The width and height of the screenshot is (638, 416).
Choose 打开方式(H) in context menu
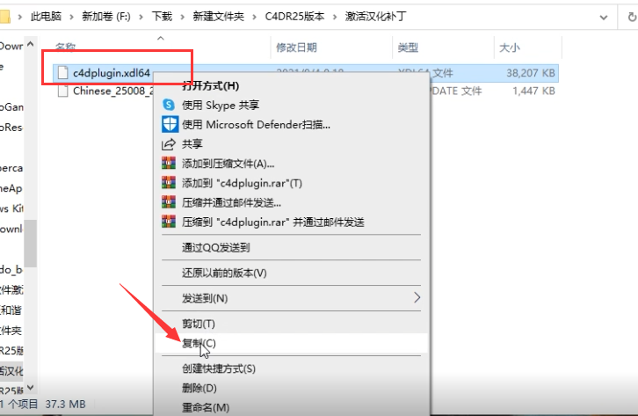click(210, 85)
